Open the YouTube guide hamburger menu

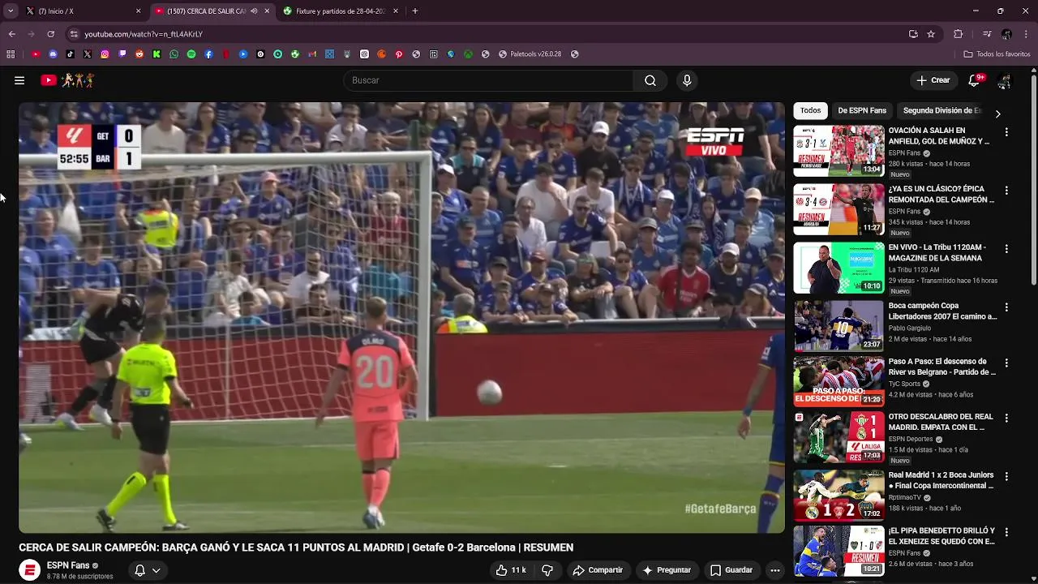click(19, 80)
